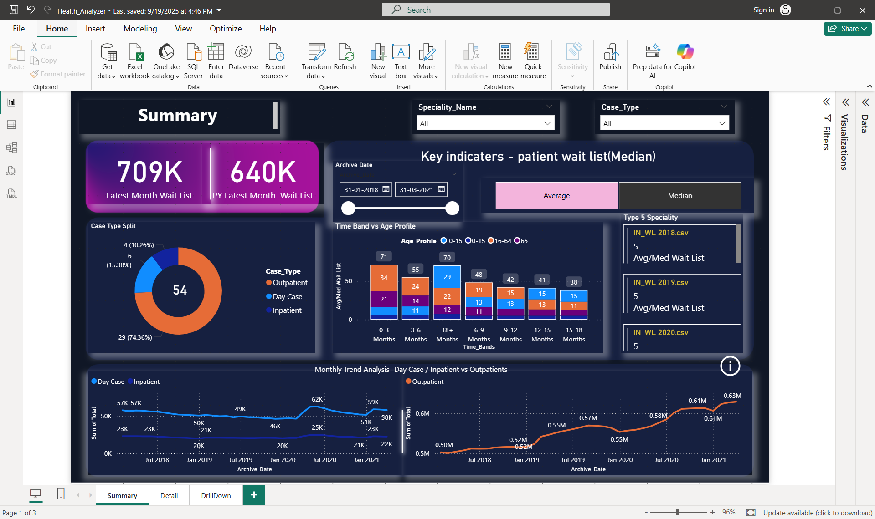Publish the report

[x=610, y=56]
